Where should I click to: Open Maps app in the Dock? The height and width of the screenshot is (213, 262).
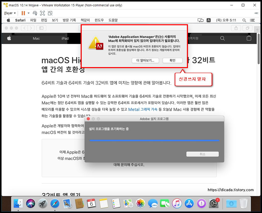pos(128,203)
